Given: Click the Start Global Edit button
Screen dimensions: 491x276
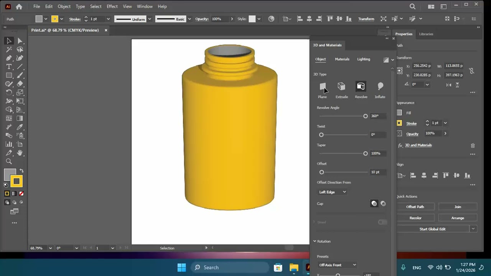Looking at the screenshot, I should 432,229.
